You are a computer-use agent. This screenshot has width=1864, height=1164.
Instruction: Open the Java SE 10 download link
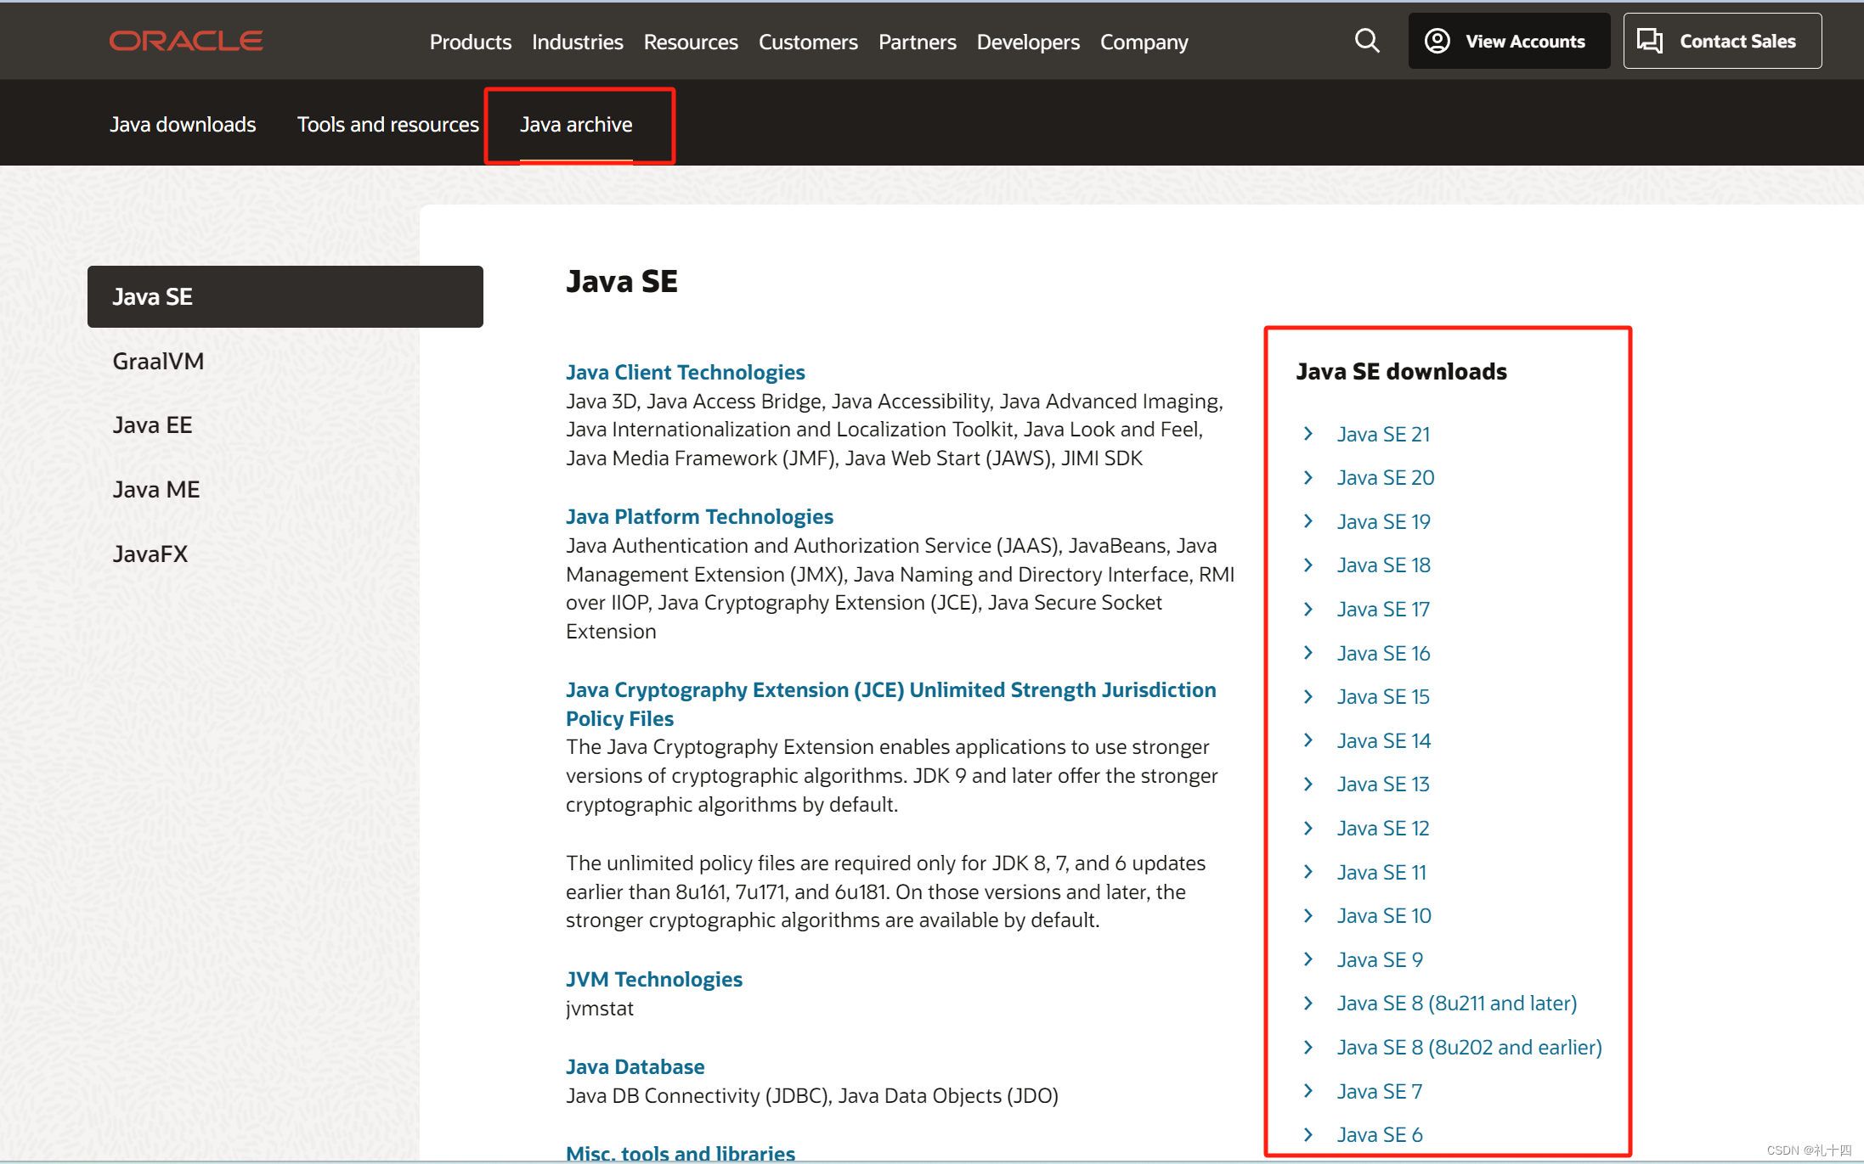point(1384,915)
